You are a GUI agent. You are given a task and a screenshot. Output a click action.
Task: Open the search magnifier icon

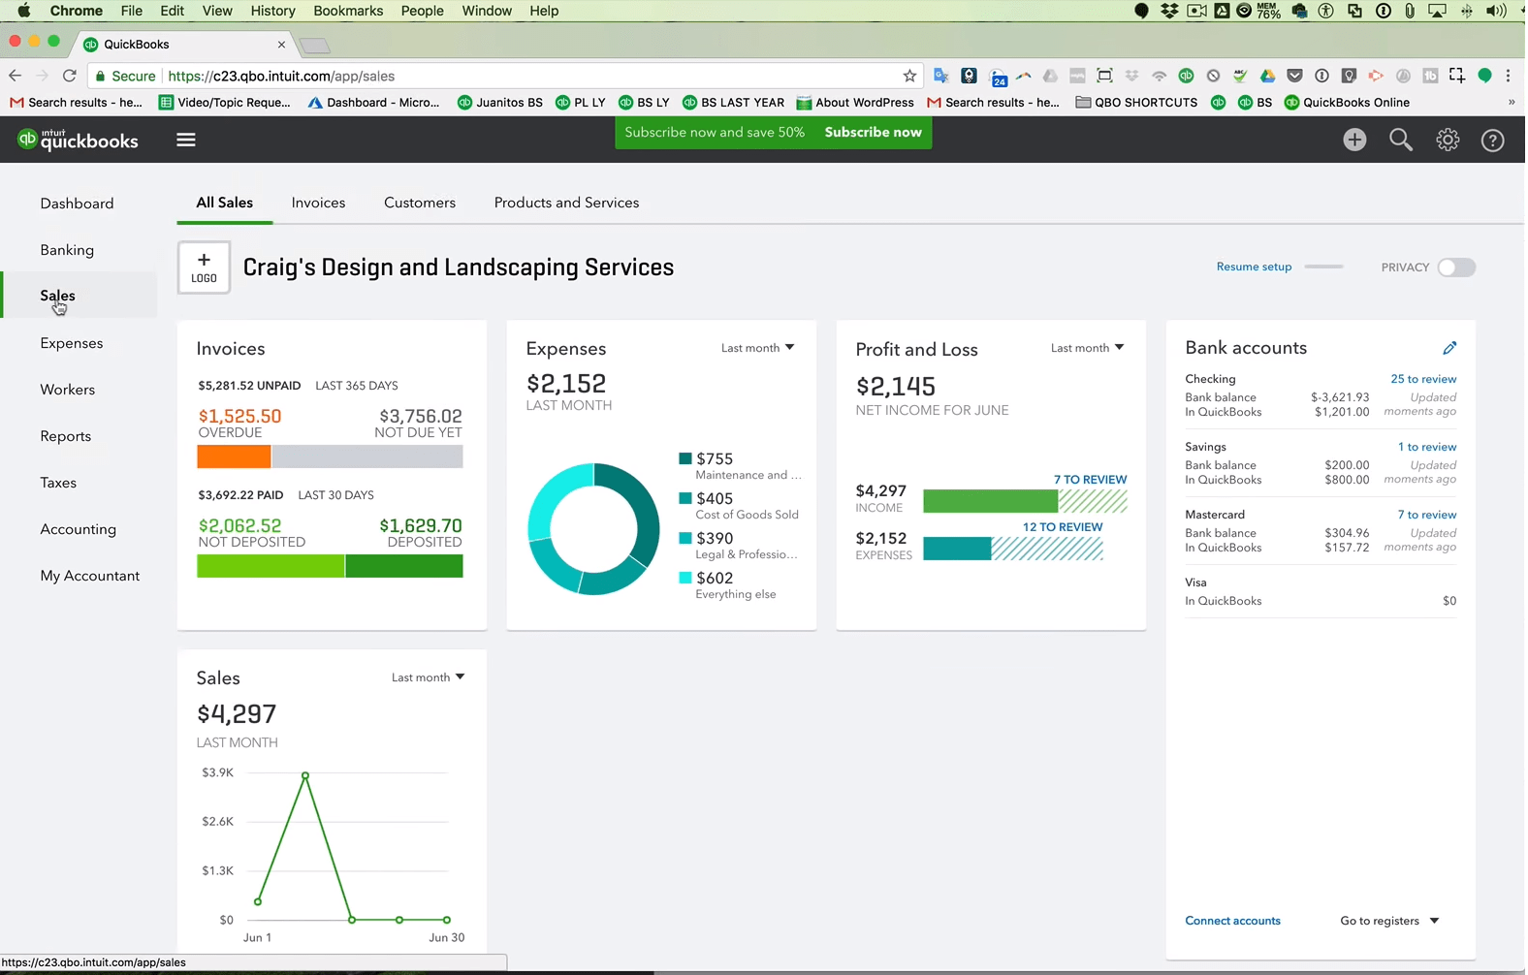(1401, 140)
